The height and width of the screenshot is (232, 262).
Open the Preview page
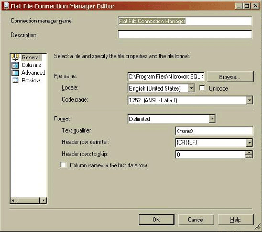click(x=31, y=80)
